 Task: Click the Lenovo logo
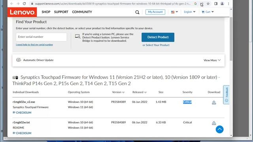[x=22, y=12]
